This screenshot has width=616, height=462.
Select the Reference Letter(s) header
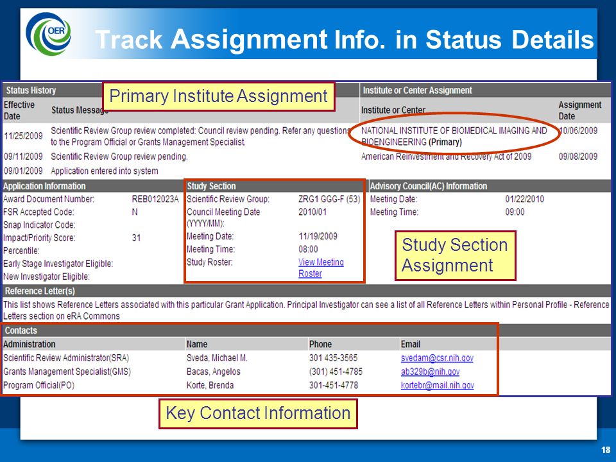coord(40,291)
